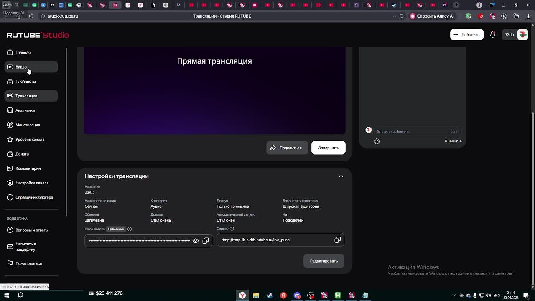The height and width of the screenshot is (301, 535).
Task: Click ENG language indicator
Action: coord(497,296)
